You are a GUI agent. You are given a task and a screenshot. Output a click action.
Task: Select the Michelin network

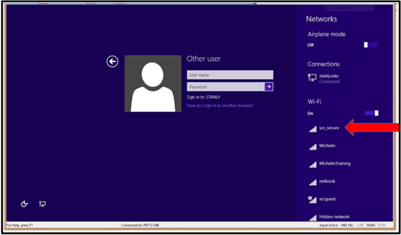click(327, 146)
